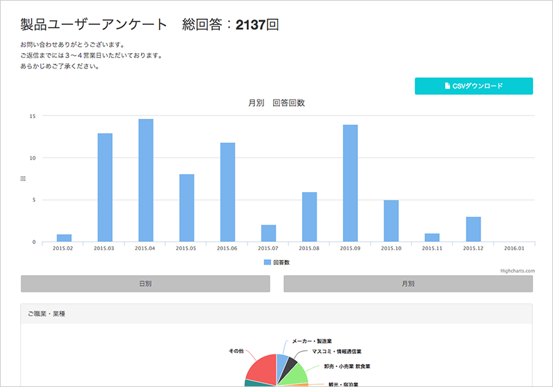Click the y-axis value 15
The height and width of the screenshot is (387, 553).
pyautogui.click(x=32, y=116)
